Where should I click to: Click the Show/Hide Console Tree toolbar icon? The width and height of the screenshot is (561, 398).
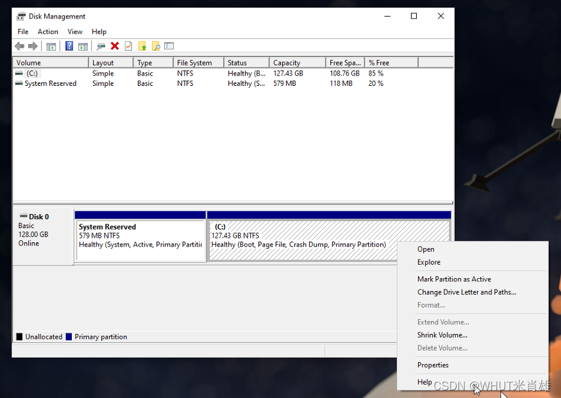(51, 46)
